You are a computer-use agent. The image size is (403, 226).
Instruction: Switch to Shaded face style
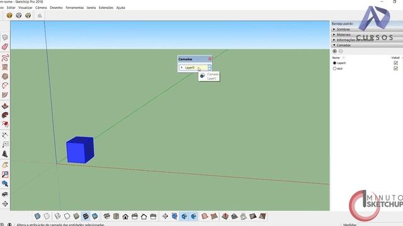tap(76, 216)
